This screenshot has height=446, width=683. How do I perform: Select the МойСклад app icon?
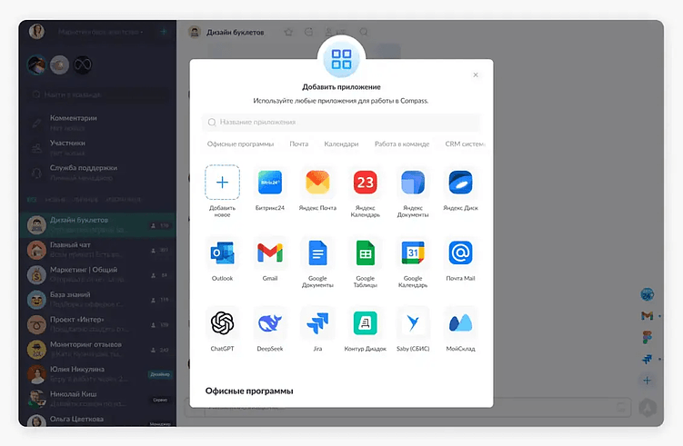(x=460, y=323)
